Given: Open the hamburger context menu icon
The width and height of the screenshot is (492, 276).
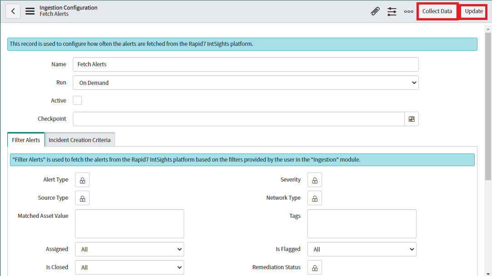Looking at the screenshot, I should pyautogui.click(x=30, y=11).
